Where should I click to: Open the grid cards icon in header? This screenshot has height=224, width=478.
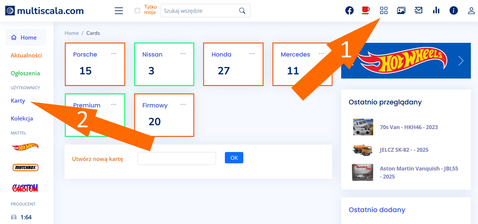click(x=384, y=11)
